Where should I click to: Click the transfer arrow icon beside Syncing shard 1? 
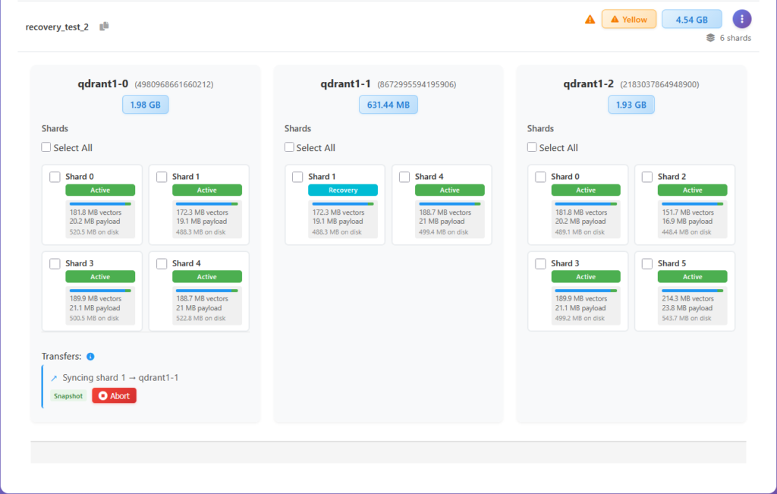54,378
